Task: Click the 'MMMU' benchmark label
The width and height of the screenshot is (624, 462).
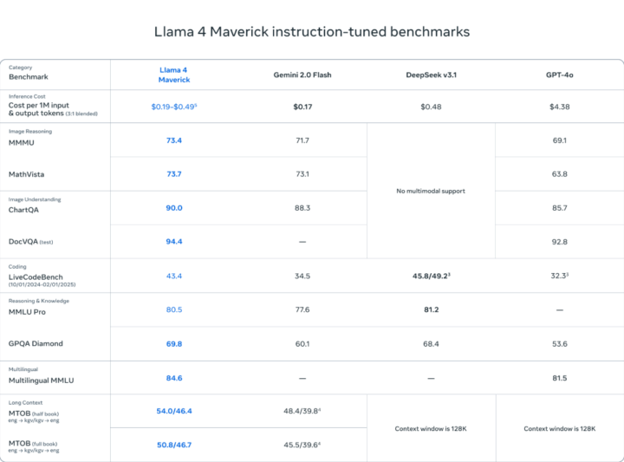Action: click(x=22, y=142)
